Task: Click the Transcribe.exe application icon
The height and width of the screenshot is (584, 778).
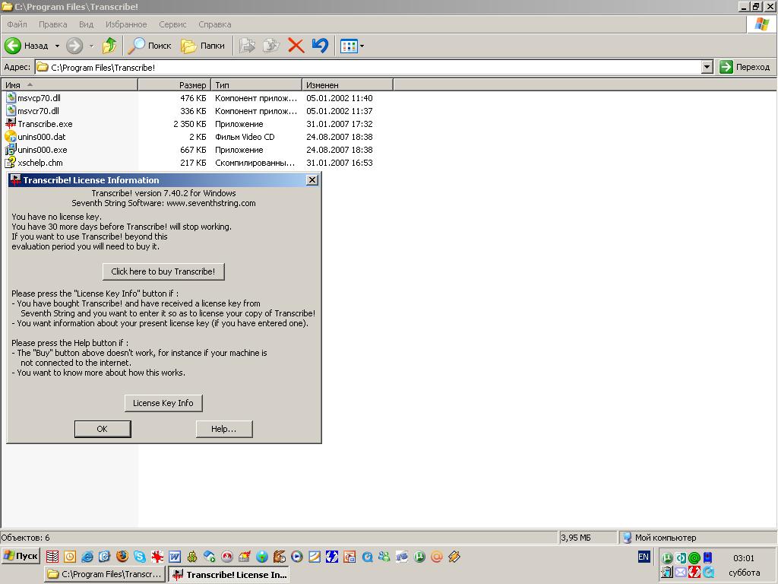Action: click(11, 123)
